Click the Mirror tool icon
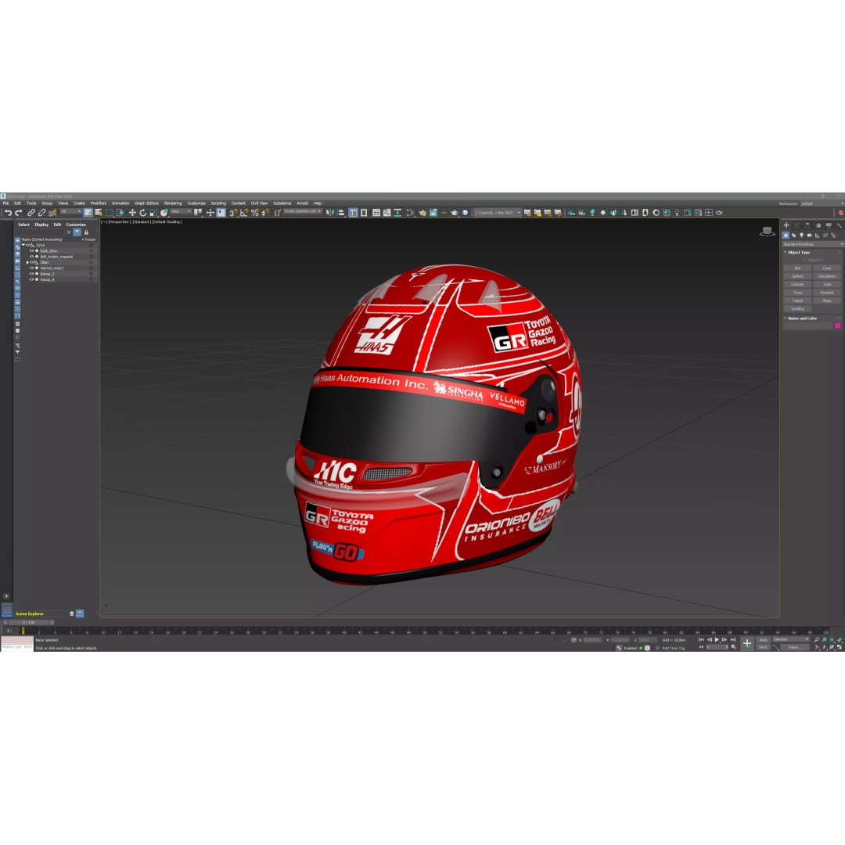The image size is (845, 845). 330,213
